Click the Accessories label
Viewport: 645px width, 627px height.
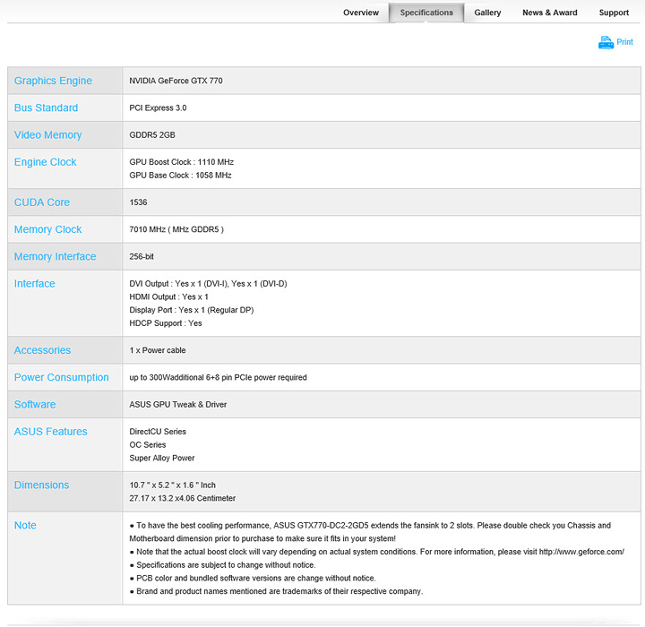point(42,350)
